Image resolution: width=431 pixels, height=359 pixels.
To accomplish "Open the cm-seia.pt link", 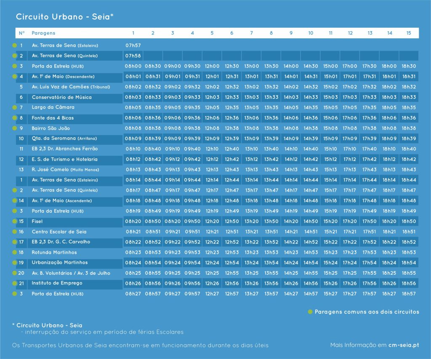I will coord(403,345).
